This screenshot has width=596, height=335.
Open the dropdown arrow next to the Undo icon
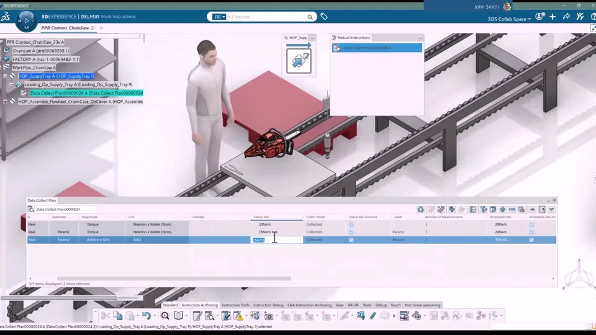click(x=155, y=316)
